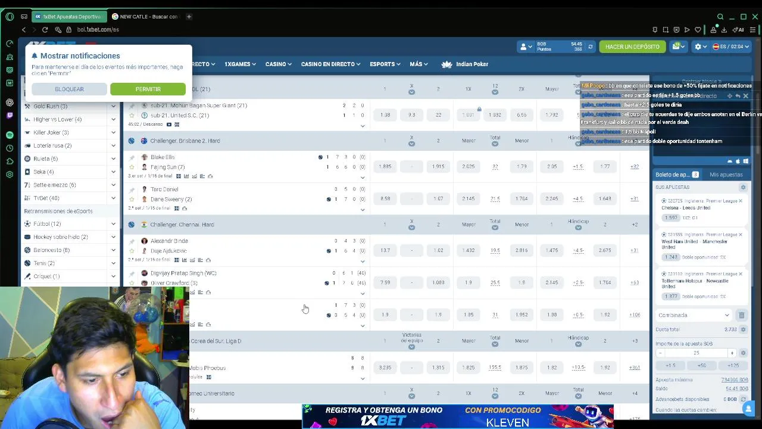This screenshot has width=762, height=429.
Task: Pin the Alexandr Binda match
Action: tap(132, 241)
